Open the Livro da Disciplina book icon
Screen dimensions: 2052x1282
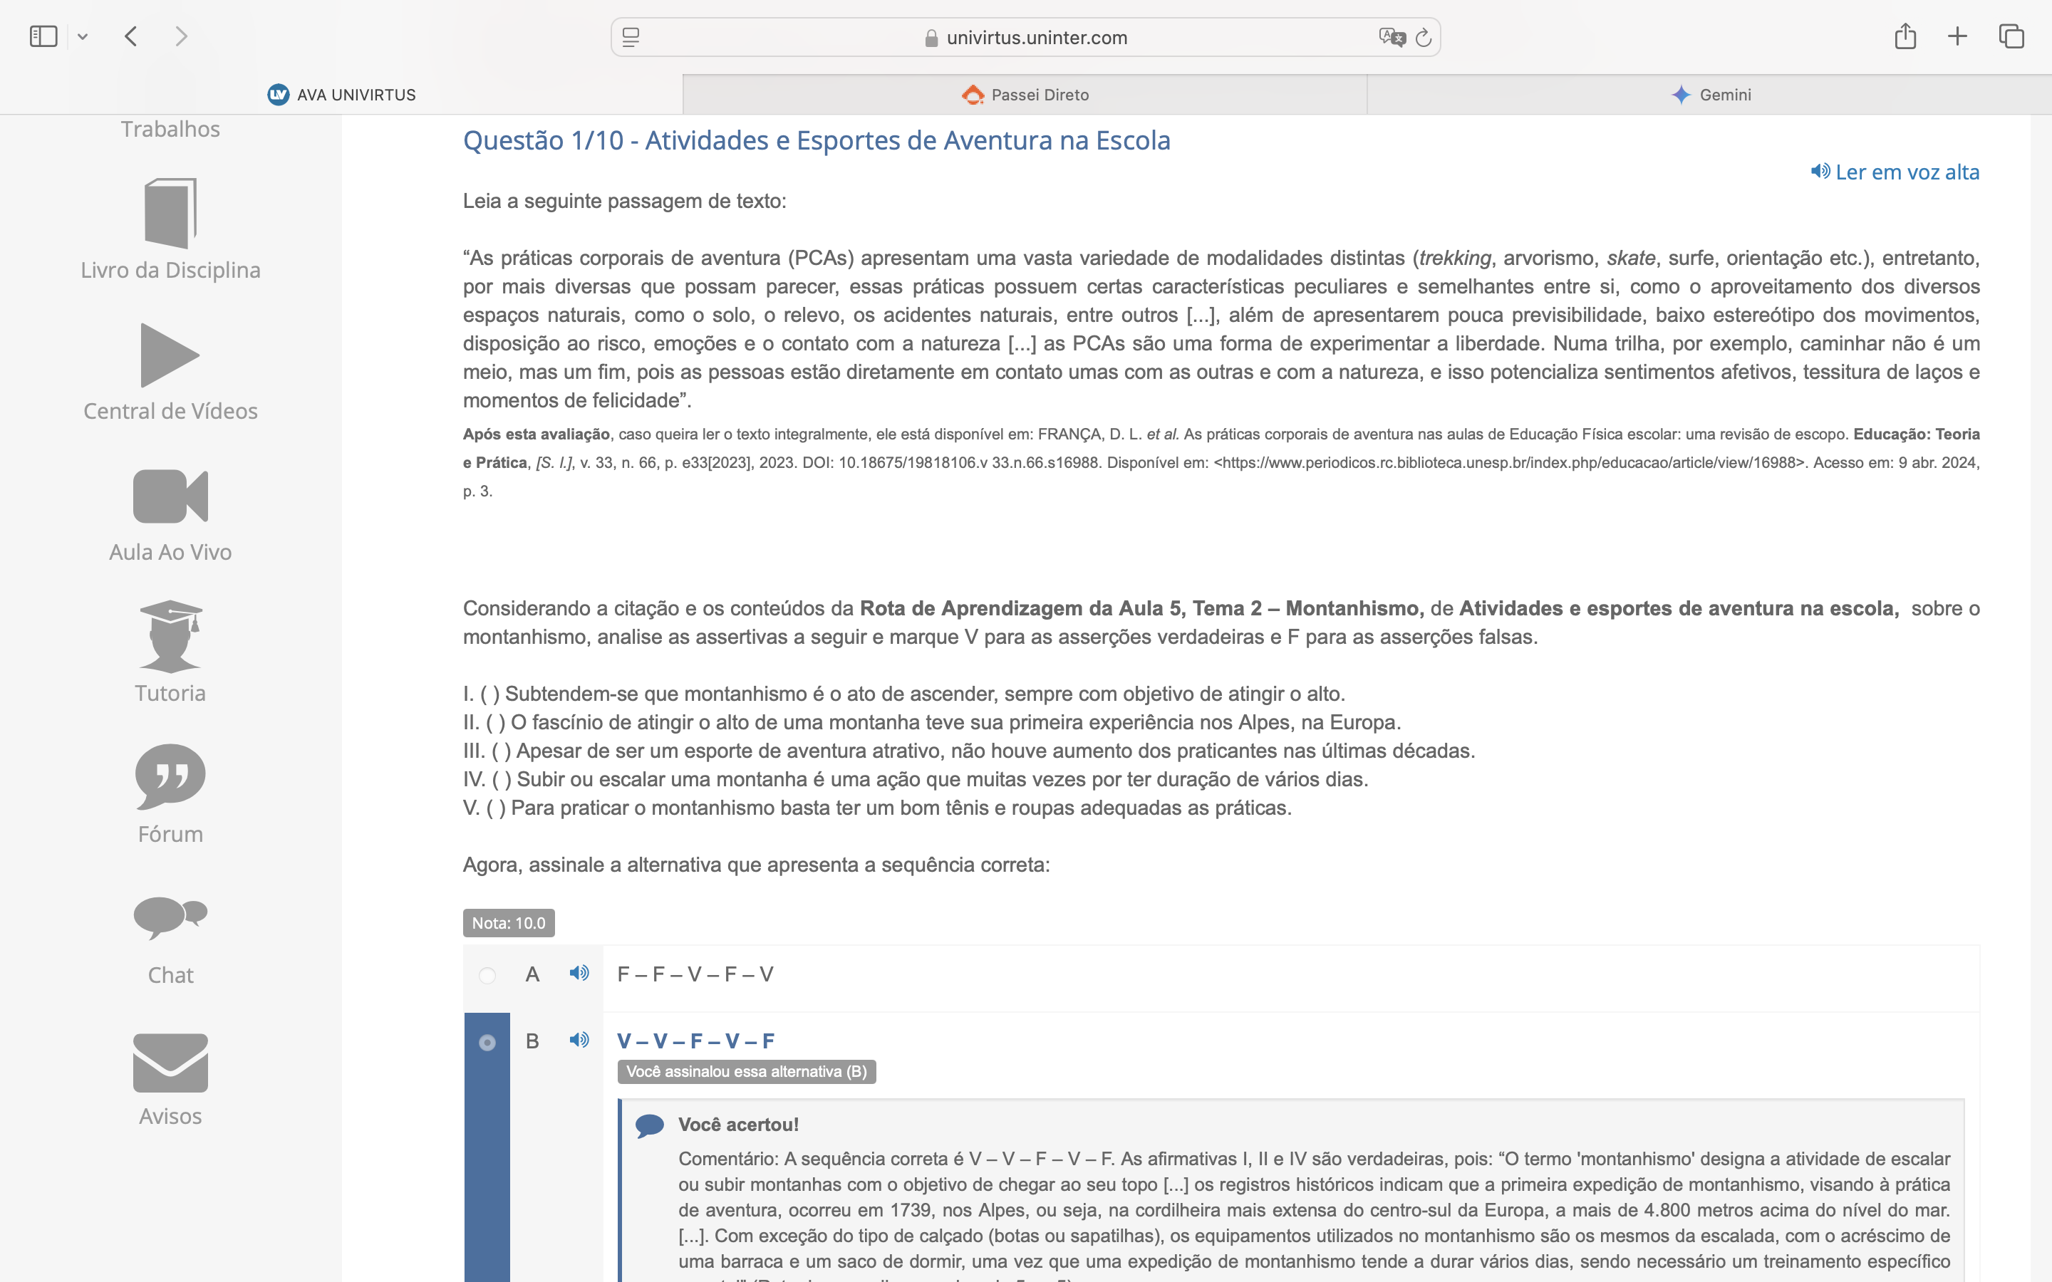click(170, 214)
